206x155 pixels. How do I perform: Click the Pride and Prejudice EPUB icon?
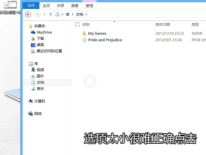[84, 40]
